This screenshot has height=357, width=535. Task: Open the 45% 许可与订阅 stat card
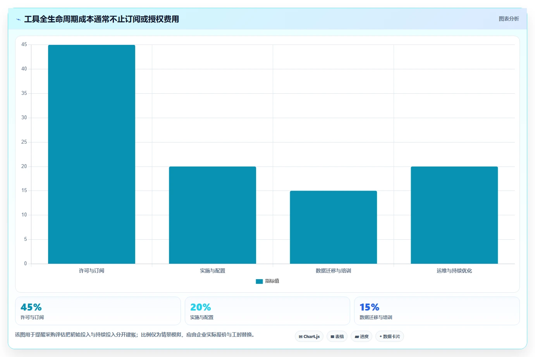coord(98,311)
